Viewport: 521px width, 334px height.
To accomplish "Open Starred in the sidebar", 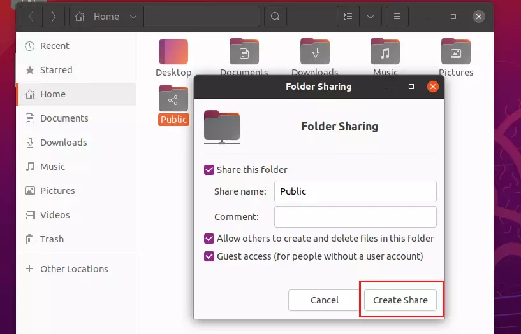I will (x=76, y=70).
